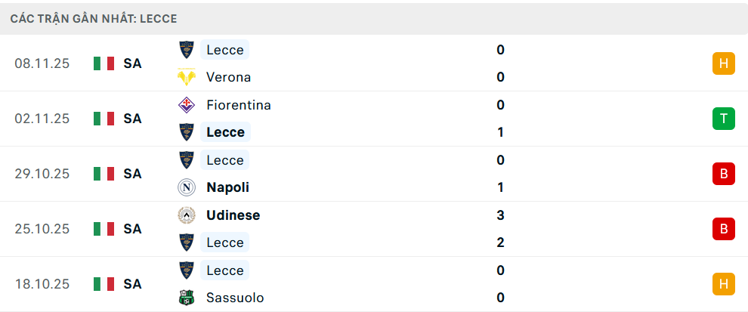748x312 pixels.
Task: Click the Sassuolo club crest
Action: [x=186, y=298]
